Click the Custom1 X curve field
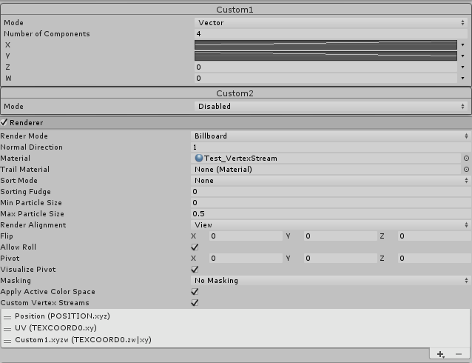The height and width of the screenshot is (363, 472). click(326, 45)
